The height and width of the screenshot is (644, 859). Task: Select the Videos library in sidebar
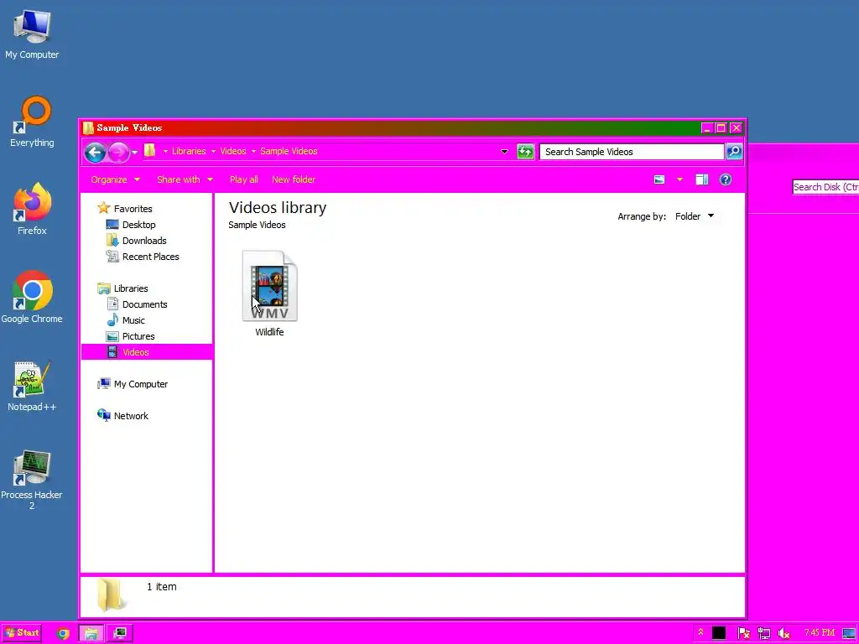(x=147, y=352)
